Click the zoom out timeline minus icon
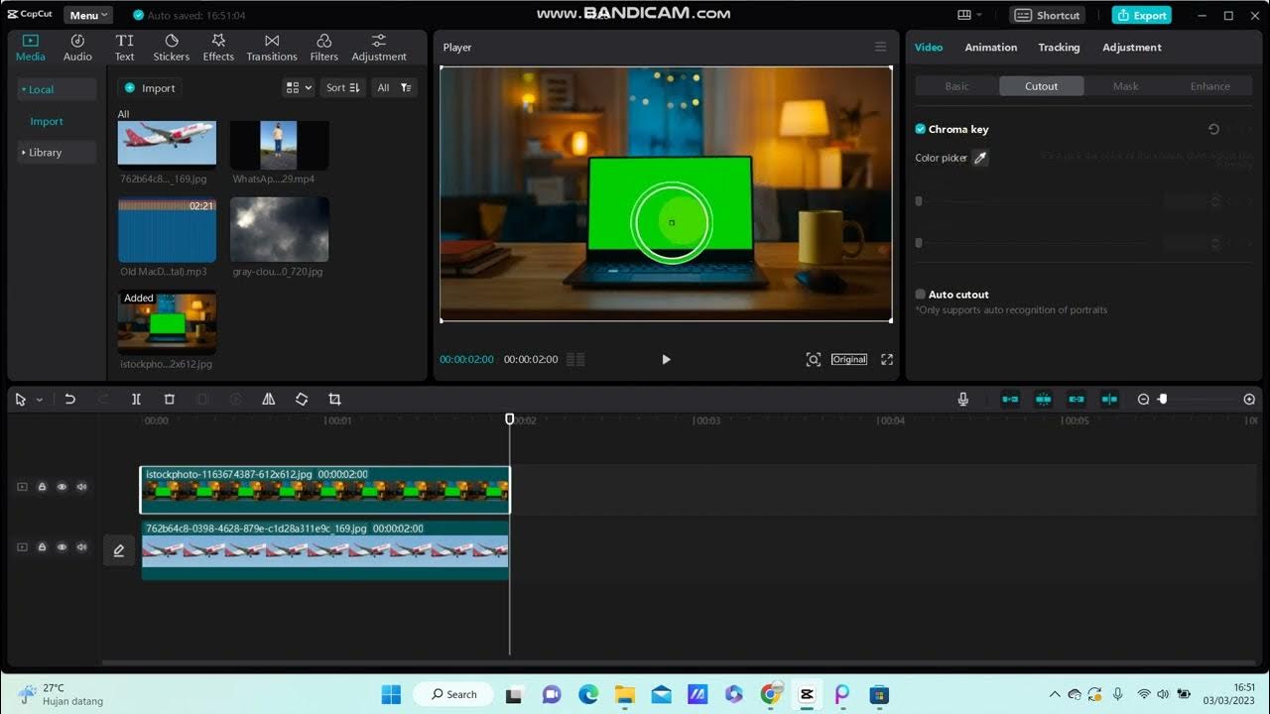The image size is (1270, 714). coord(1143,399)
